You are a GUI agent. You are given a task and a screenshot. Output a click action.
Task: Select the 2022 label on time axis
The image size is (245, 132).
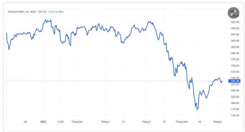tap(44, 122)
